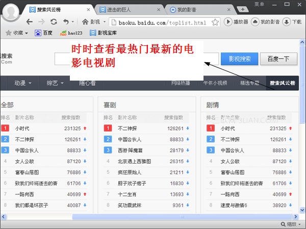This screenshot has height=229, width=306.
Task: Open the 影视宝库 bookmark
Action: tap(103, 33)
